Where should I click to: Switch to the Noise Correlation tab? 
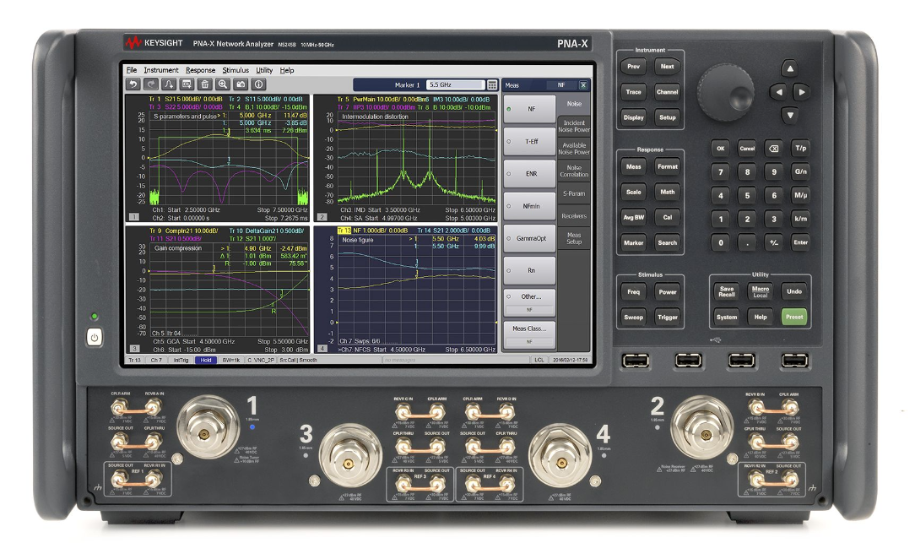tap(574, 171)
